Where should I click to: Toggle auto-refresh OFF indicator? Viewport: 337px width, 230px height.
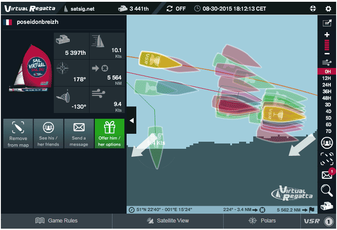(x=176, y=8)
